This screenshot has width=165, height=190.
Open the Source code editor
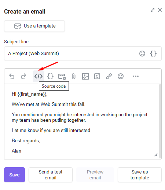pos(38,76)
